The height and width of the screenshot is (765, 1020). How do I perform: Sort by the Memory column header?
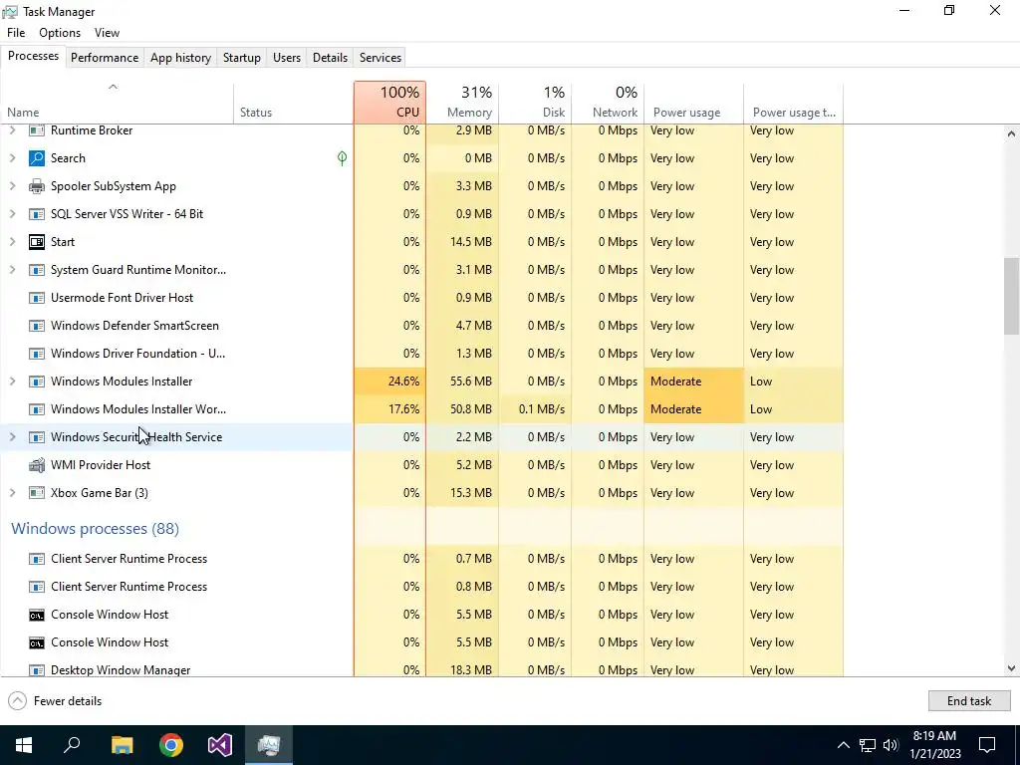pos(462,103)
